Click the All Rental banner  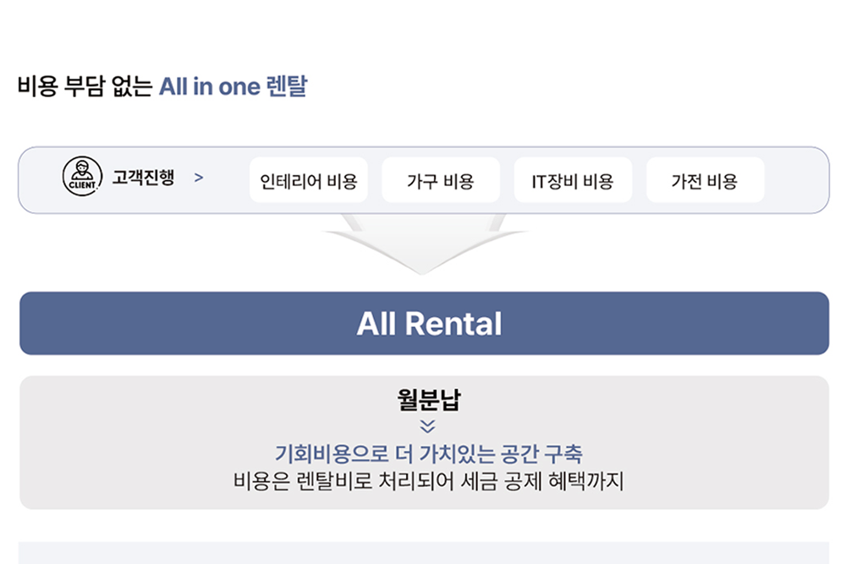click(424, 324)
